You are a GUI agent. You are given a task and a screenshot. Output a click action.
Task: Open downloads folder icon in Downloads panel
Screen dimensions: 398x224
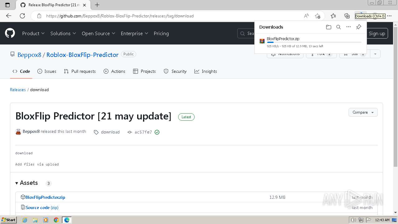329,27
